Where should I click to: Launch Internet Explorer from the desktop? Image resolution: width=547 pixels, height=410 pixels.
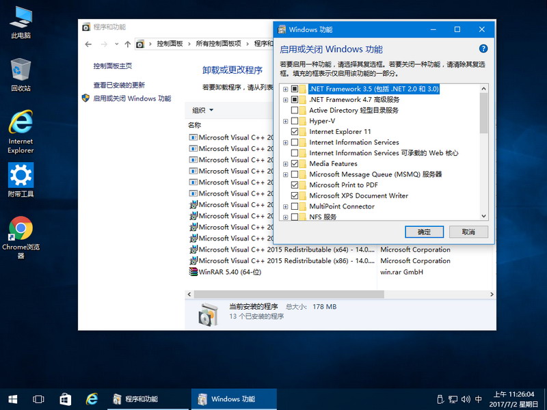tap(21, 132)
